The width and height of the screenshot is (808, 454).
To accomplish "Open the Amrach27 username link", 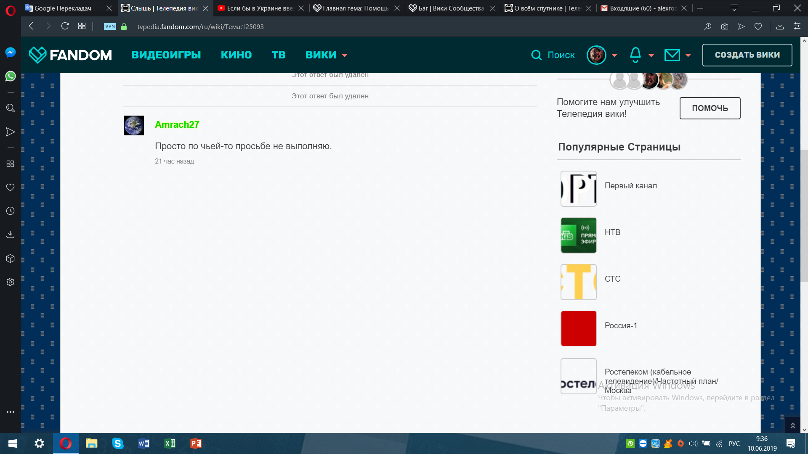I will [177, 124].
